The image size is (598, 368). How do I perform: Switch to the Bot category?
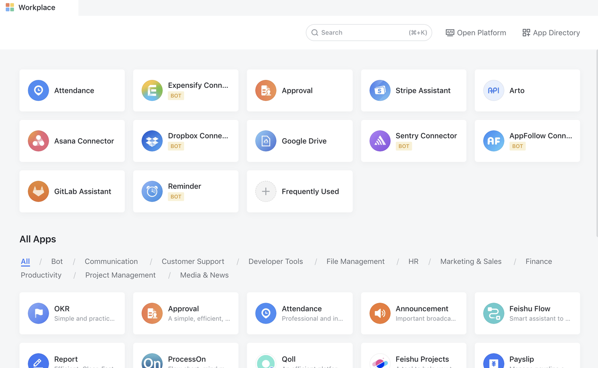[x=57, y=262]
